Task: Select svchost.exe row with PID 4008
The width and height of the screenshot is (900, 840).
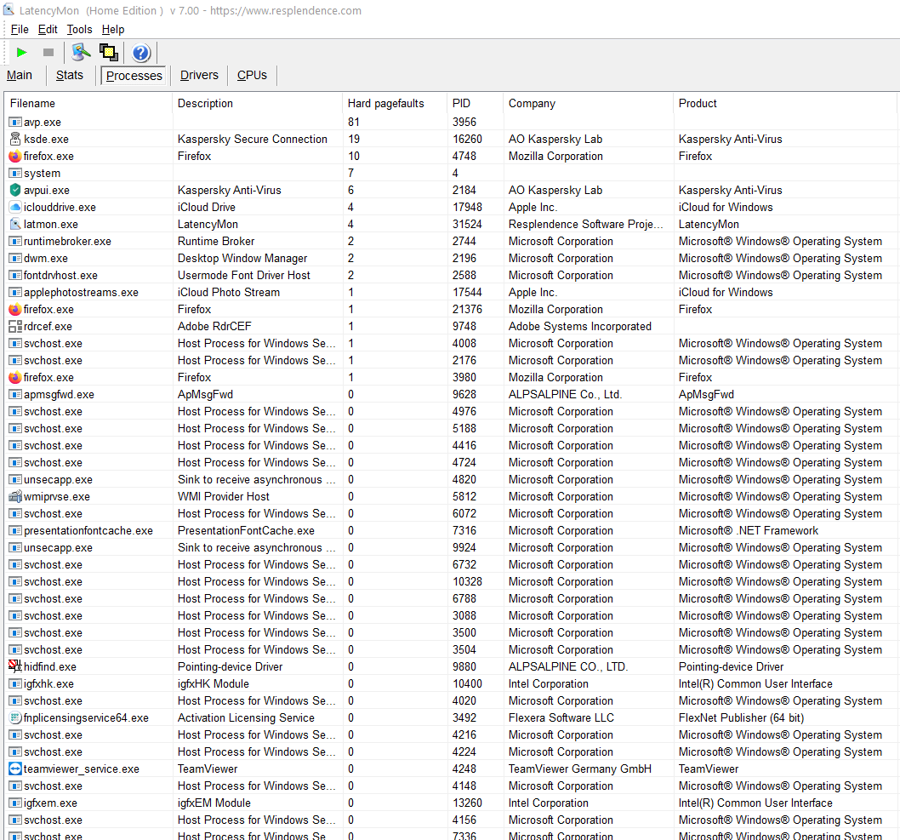Action: click(x=450, y=343)
